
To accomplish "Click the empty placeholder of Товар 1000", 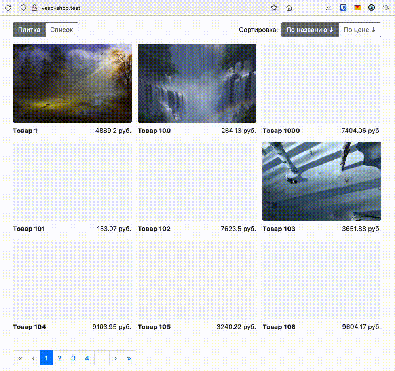I will coord(322,83).
